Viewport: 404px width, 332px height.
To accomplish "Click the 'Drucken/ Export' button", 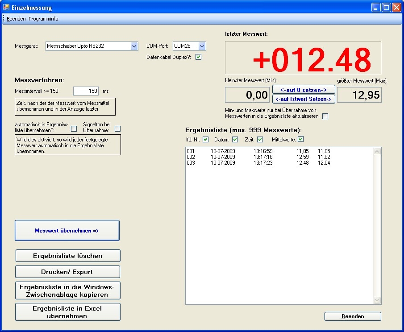I will (67, 272).
